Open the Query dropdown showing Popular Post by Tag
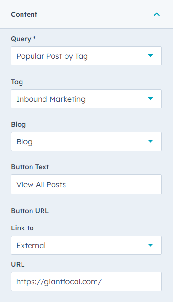The height and width of the screenshot is (302, 173). pyautogui.click(x=86, y=56)
